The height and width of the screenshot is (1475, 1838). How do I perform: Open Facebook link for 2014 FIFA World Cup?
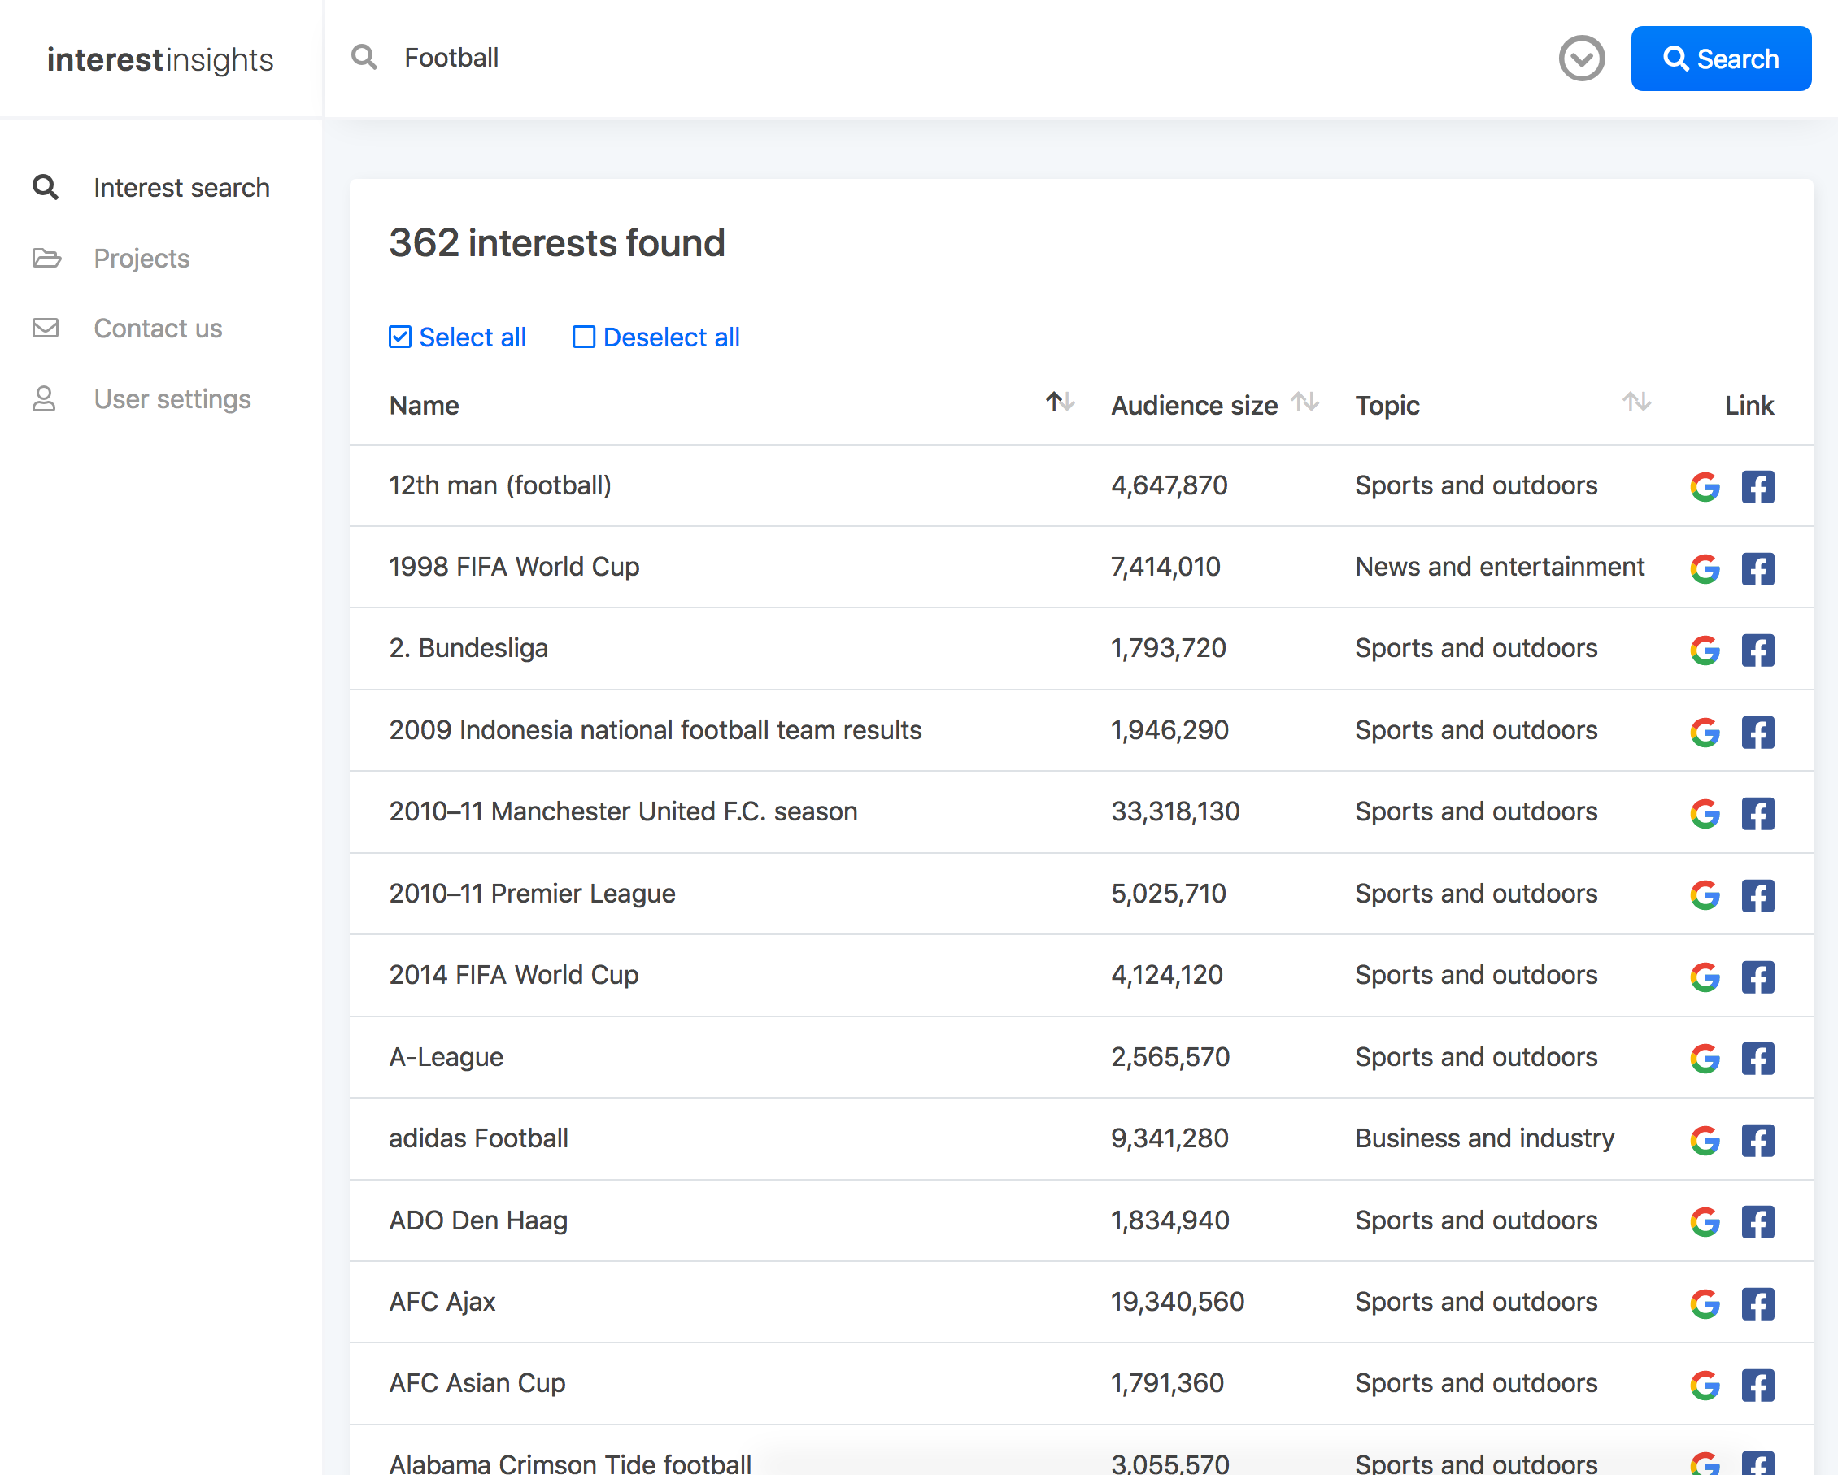1757,977
